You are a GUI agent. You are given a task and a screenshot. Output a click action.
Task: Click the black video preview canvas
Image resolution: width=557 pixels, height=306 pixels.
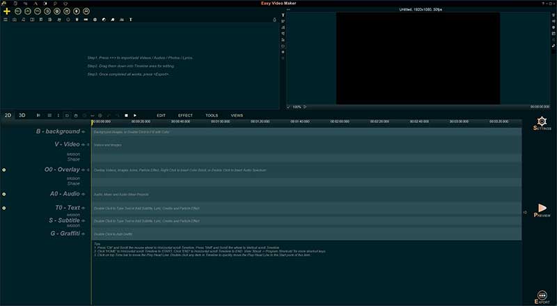click(418, 58)
